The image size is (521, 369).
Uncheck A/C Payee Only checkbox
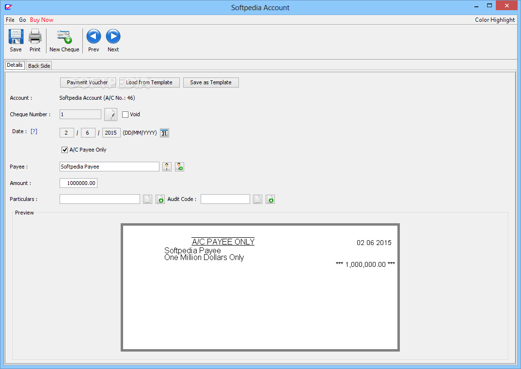click(65, 150)
